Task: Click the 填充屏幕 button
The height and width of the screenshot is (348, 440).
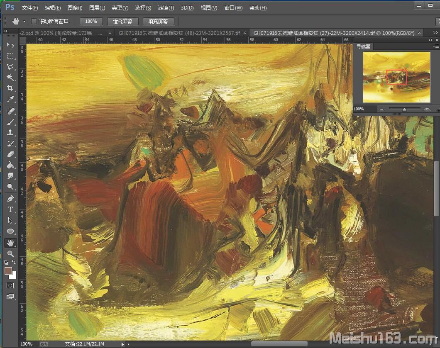Action: pos(158,21)
